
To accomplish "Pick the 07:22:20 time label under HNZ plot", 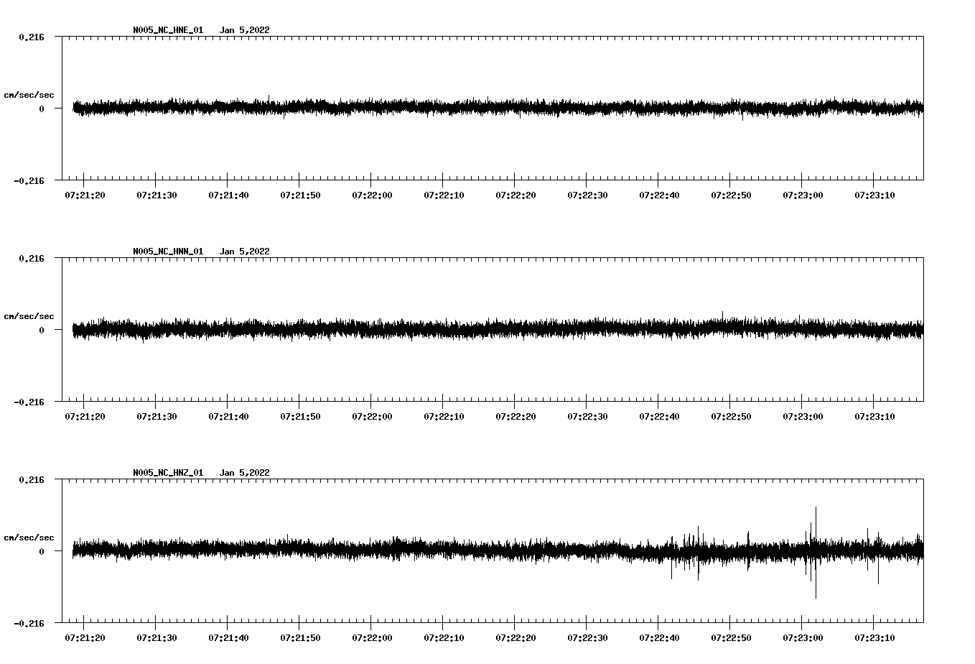I will 516,638.
